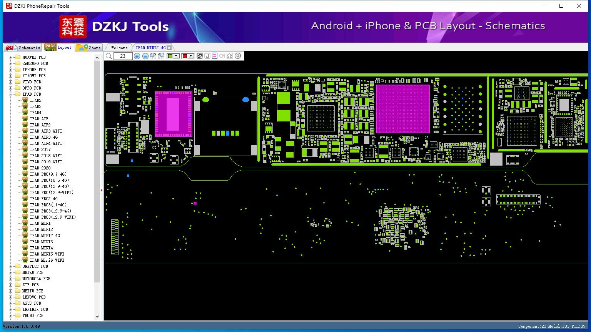The width and height of the screenshot is (591, 332).
Task: Select IPAD 2018 WIFI in the tree
Action: tap(46, 156)
